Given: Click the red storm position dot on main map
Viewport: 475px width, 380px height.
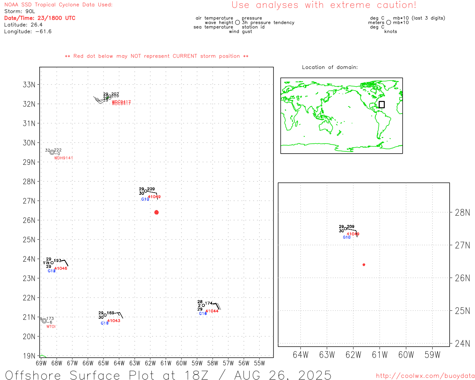Looking at the screenshot, I should (x=156, y=212).
